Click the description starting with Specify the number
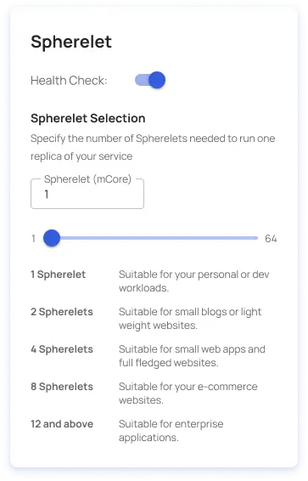Viewport: 308px width, 481px height. point(153,147)
